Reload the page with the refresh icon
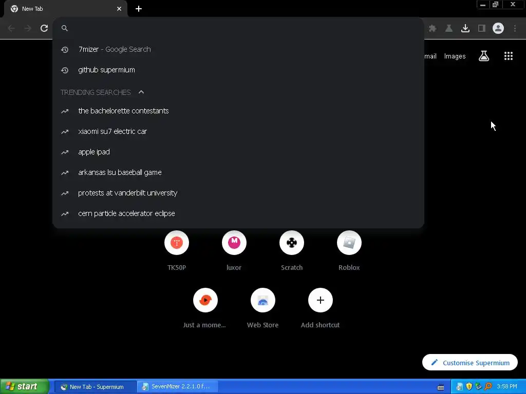This screenshot has width=526, height=394. click(x=44, y=28)
